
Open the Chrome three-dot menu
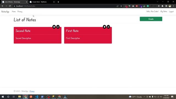[174, 6]
